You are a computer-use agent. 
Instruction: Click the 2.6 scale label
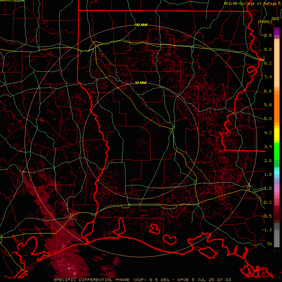[x=268, y=161]
